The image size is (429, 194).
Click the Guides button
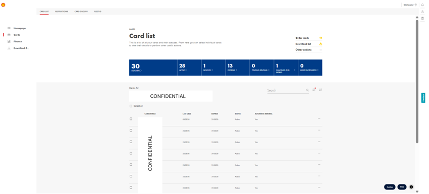click(x=390, y=187)
